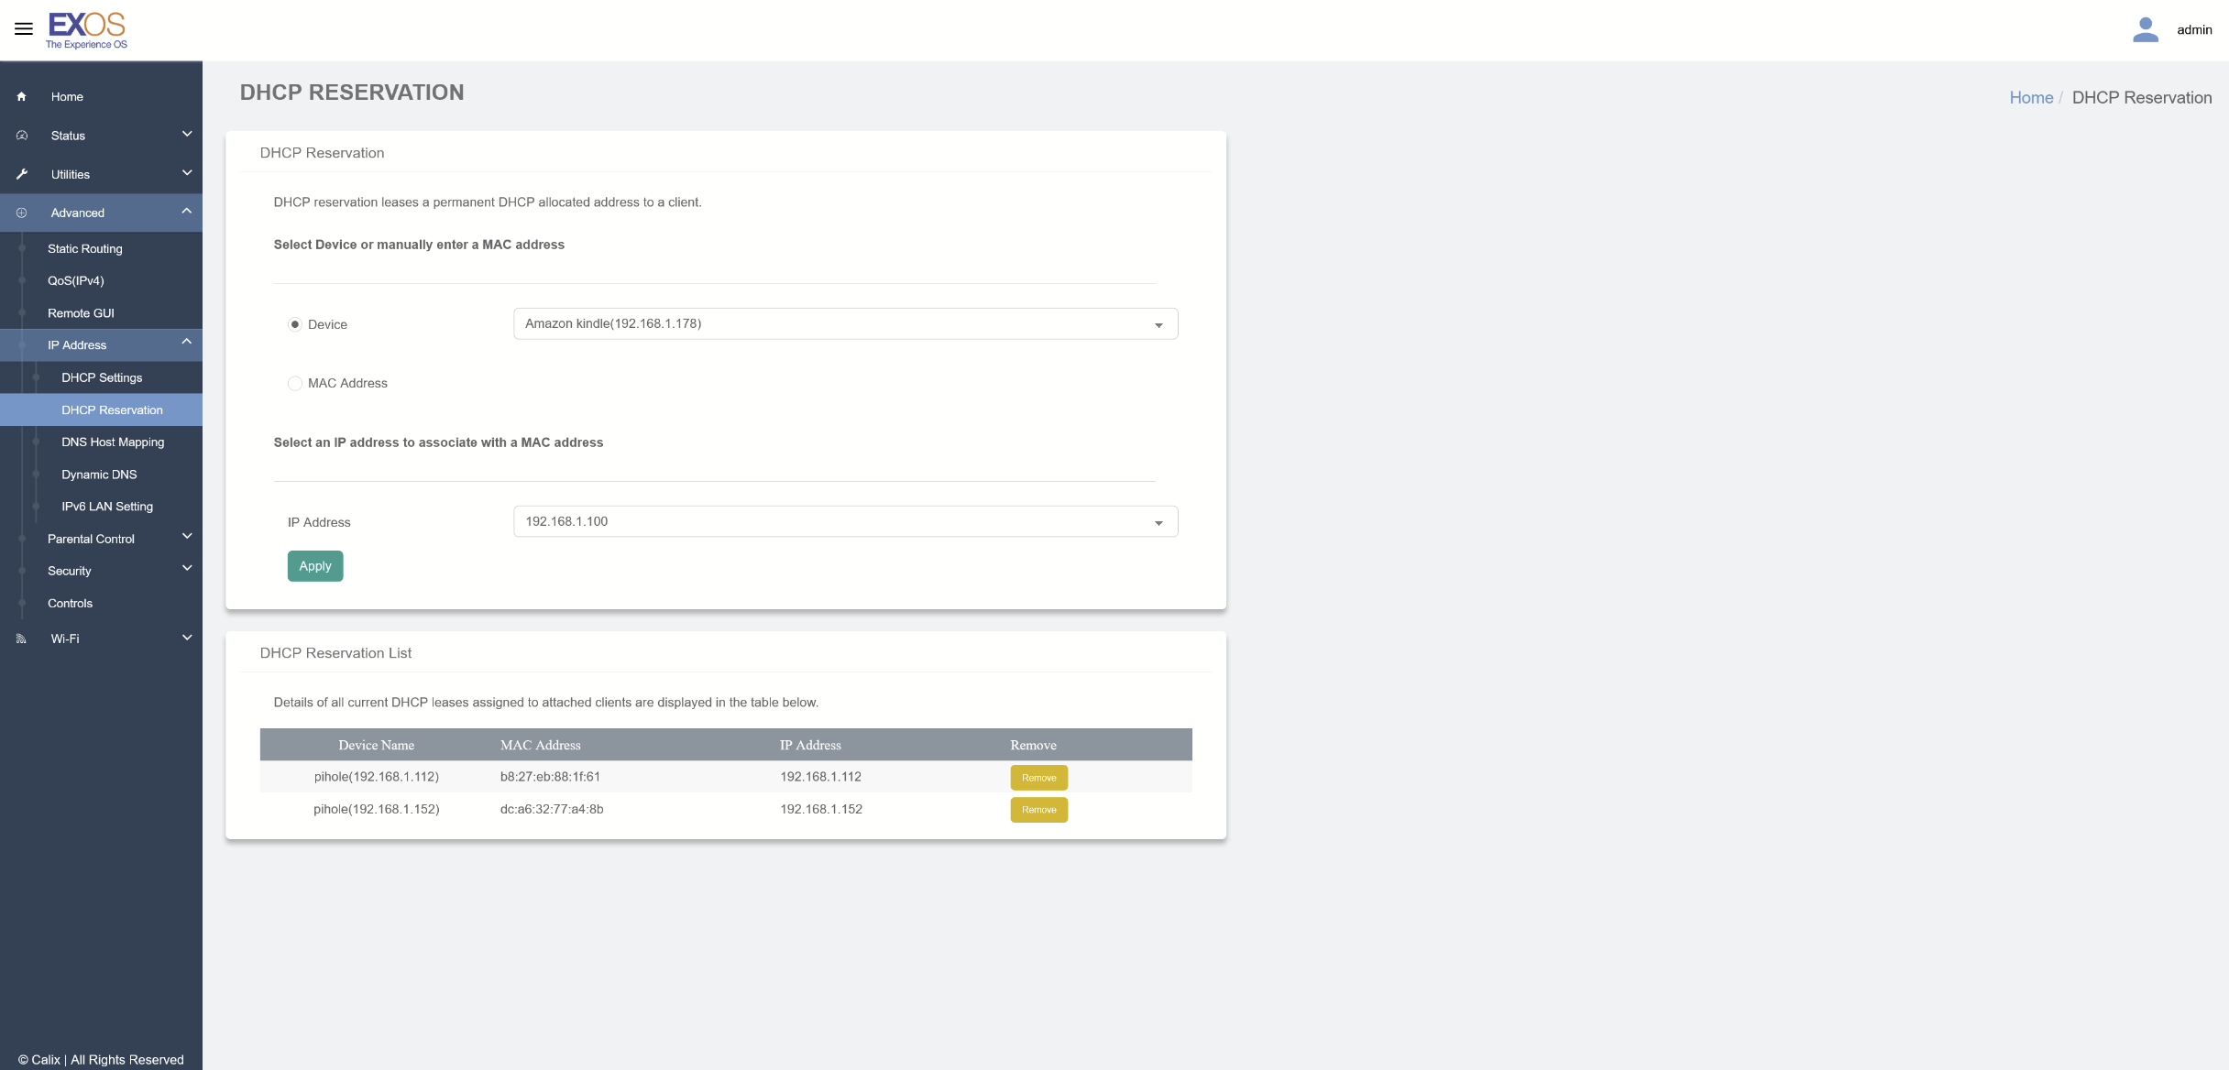Click the DHCP Reservation List heading
Image resolution: width=2229 pixels, height=1070 pixels.
[x=335, y=653]
